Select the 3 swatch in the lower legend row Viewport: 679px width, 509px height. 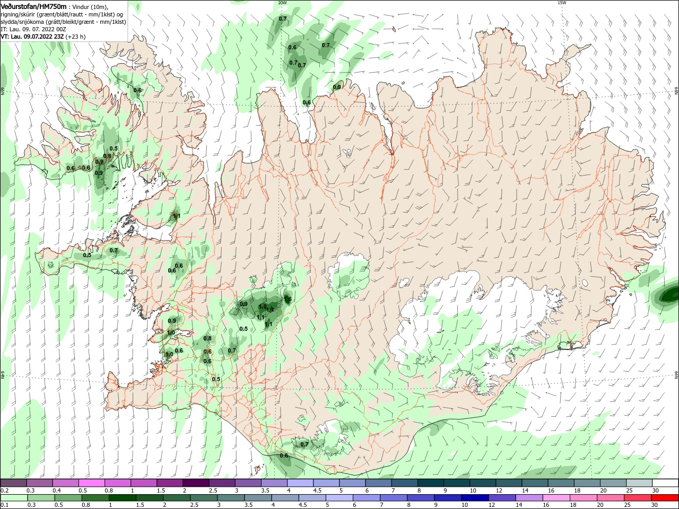click(231, 498)
